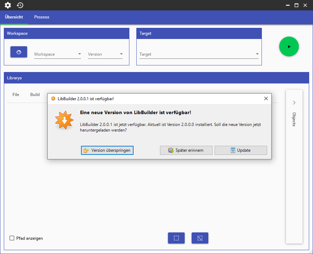Open settings via the gear icon
The image size is (313, 254).
8,5
